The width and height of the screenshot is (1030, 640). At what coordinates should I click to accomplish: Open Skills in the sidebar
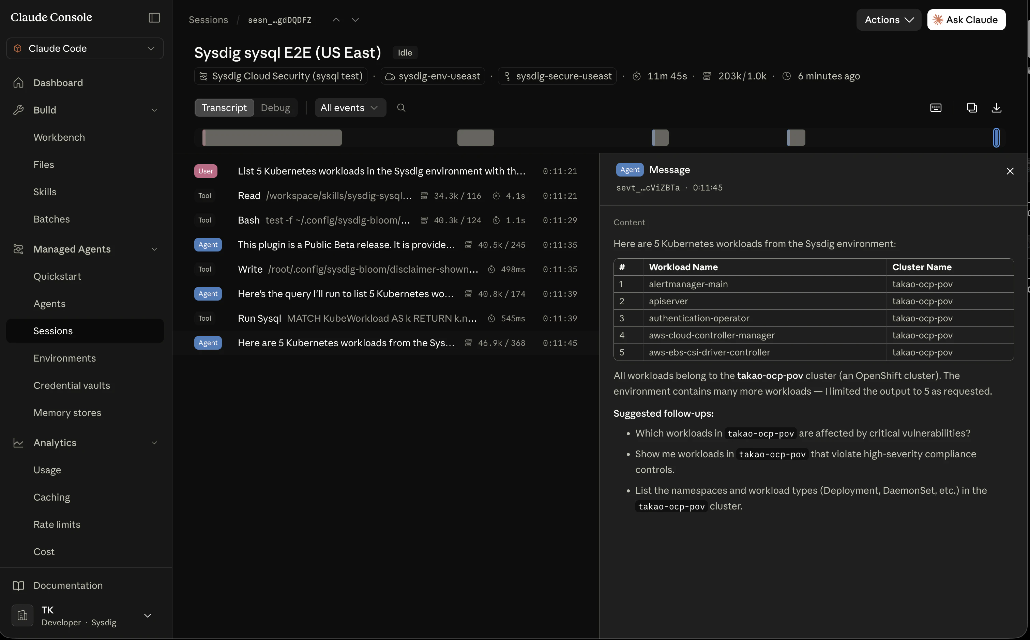point(45,192)
